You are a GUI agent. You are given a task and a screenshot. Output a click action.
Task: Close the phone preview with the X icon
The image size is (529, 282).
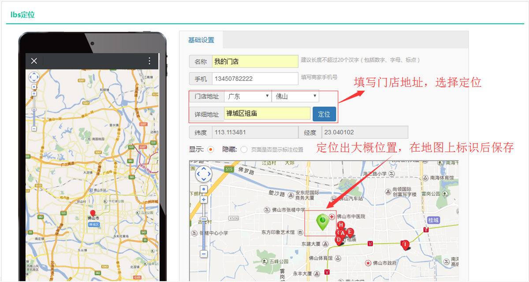coord(34,61)
